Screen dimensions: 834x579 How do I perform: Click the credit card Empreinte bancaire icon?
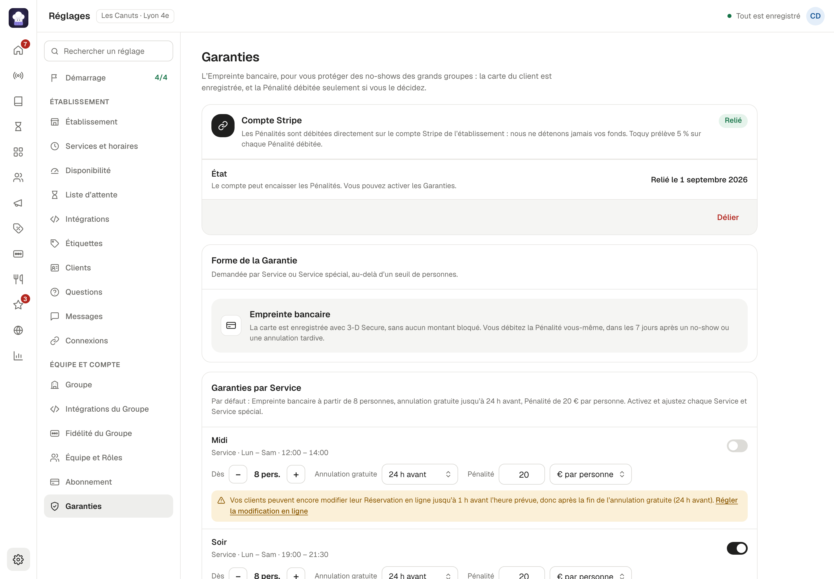click(231, 325)
